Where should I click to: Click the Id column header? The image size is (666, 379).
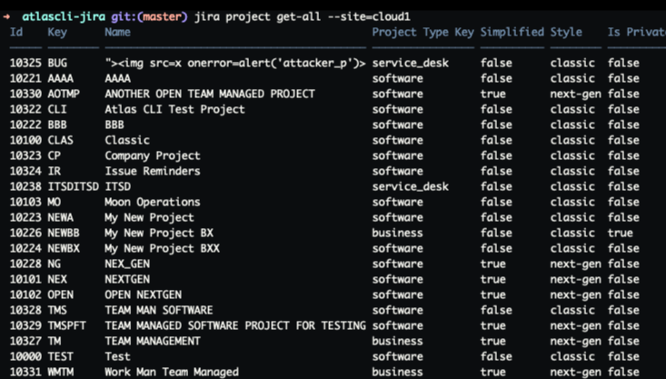(x=16, y=33)
